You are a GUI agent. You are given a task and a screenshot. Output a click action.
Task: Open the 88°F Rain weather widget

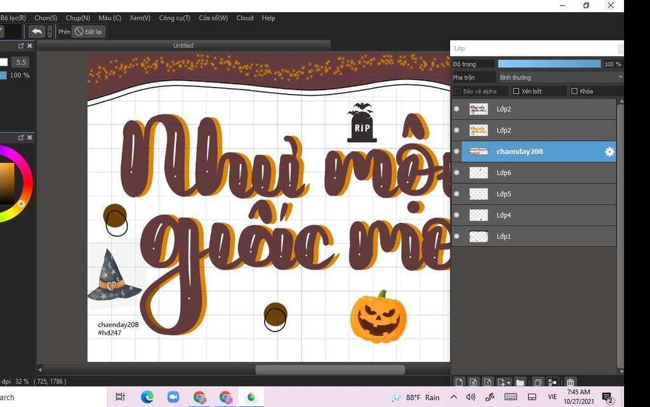tap(415, 397)
